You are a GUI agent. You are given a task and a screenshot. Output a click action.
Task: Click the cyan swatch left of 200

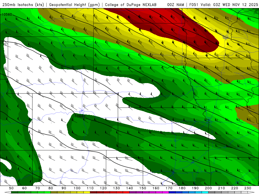tap(205, 192)
